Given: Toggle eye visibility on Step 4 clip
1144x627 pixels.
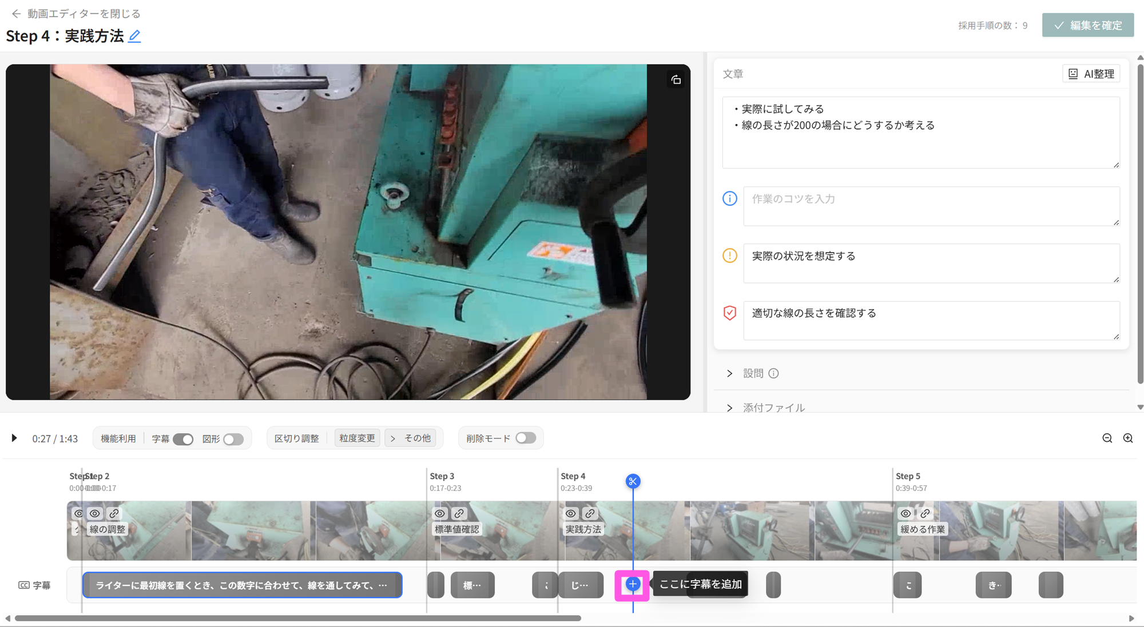Looking at the screenshot, I should 571,513.
